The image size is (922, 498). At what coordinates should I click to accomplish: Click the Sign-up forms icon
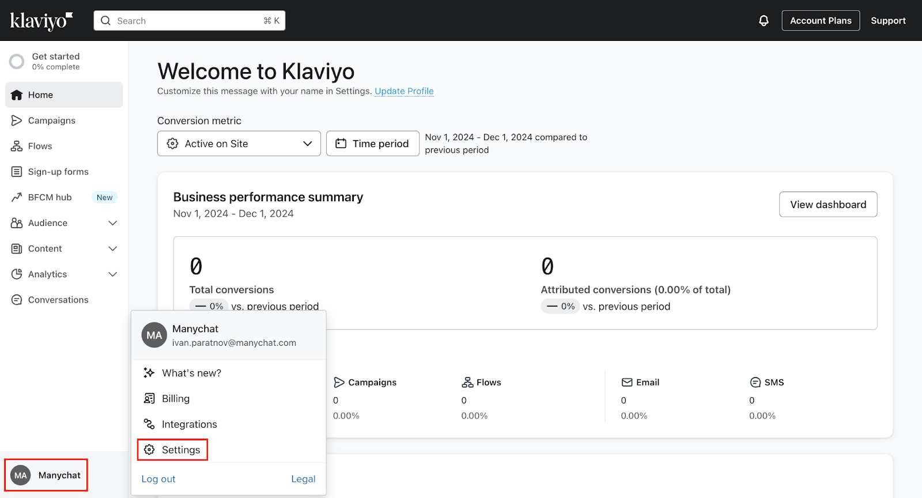[x=17, y=172]
